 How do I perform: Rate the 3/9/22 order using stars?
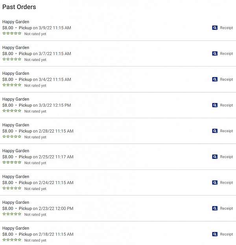[12, 33]
